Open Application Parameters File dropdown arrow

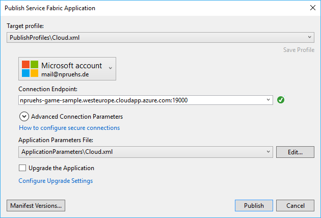coord(269,152)
